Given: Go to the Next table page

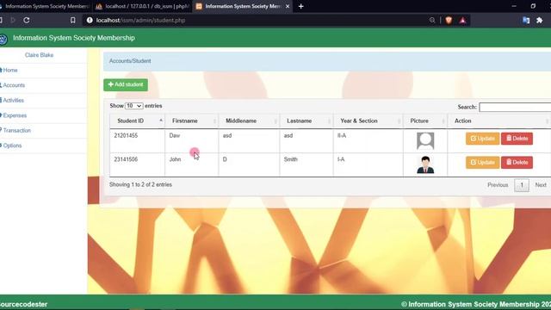Looking at the screenshot, I should coord(541,185).
